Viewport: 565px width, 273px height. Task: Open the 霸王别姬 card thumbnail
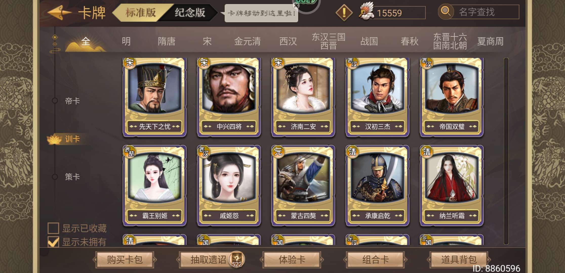click(x=155, y=186)
